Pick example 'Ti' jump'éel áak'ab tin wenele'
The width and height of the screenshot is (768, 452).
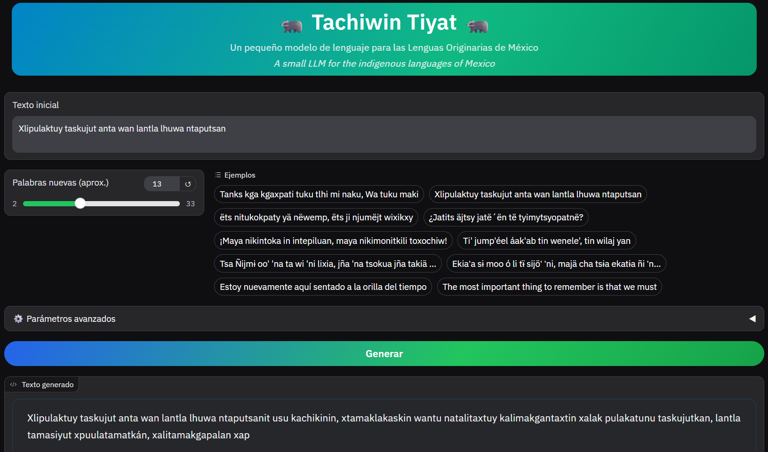pyautogui.click(x=547, y=241)
